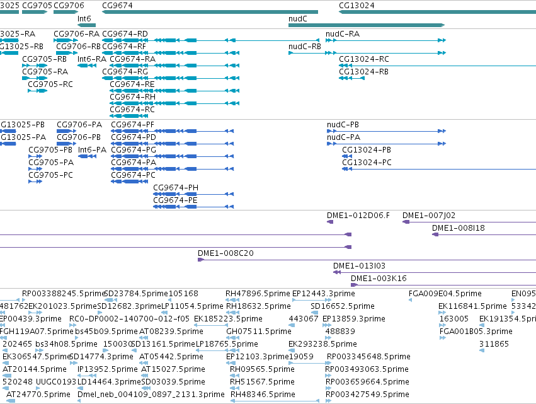Click the CG9674 gene label

(117, 6)
